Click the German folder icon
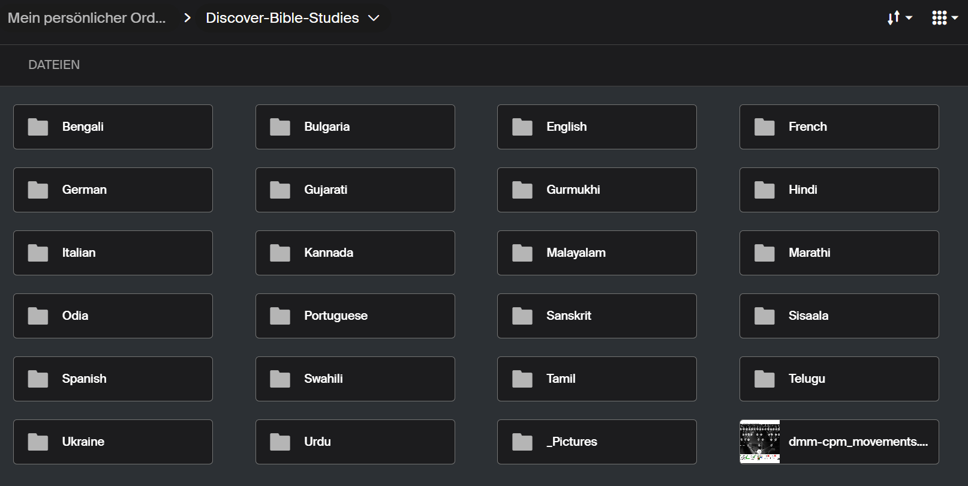 click(x=38, y=190)
